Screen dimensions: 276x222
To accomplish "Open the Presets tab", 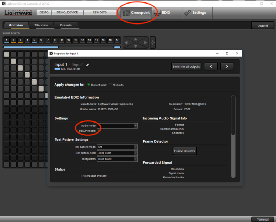I will (66, 25).
